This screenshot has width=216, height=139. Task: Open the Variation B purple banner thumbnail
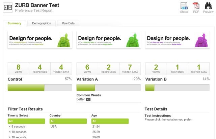[178, 40]
